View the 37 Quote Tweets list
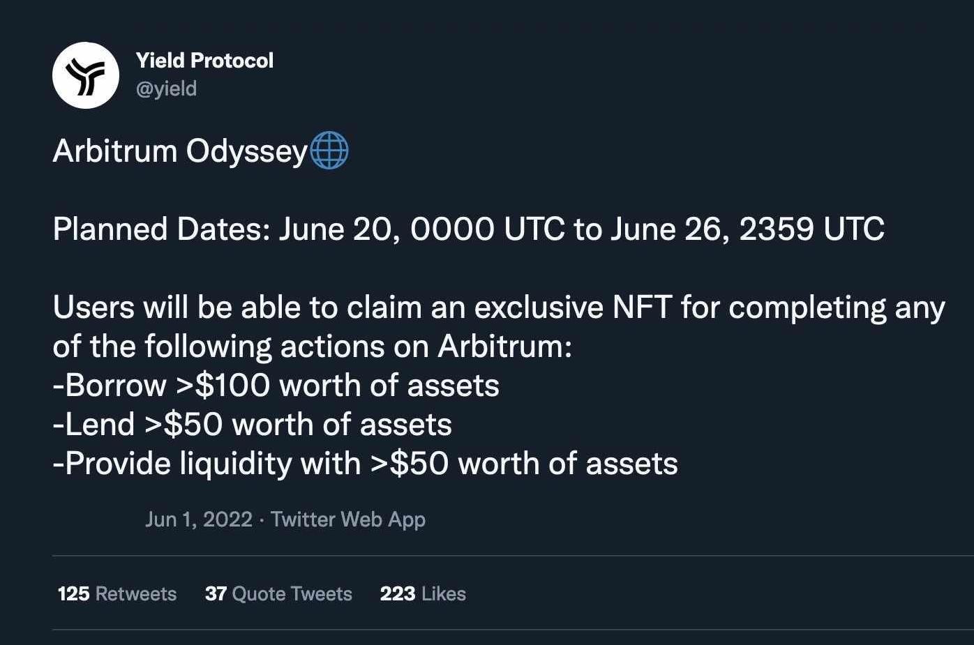 (x=278, y=594)
